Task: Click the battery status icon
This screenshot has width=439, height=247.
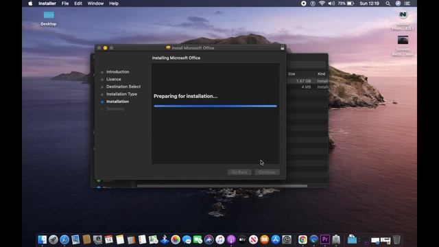Action: click(x=351, y=3)
